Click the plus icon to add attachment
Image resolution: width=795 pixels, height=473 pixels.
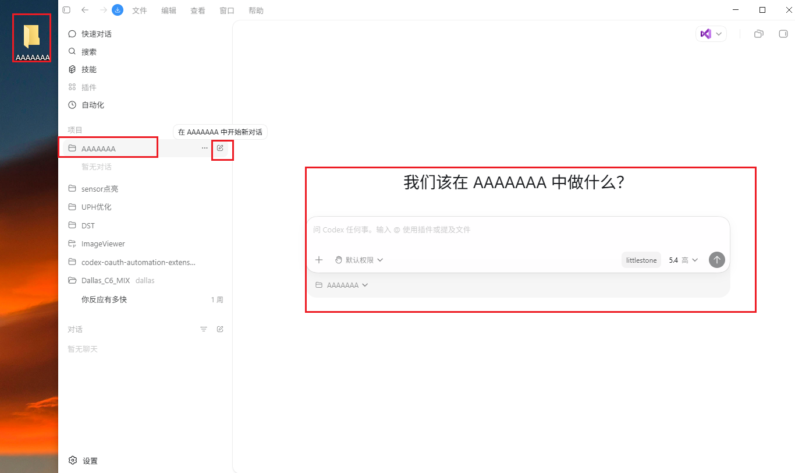tap(319, 260)
